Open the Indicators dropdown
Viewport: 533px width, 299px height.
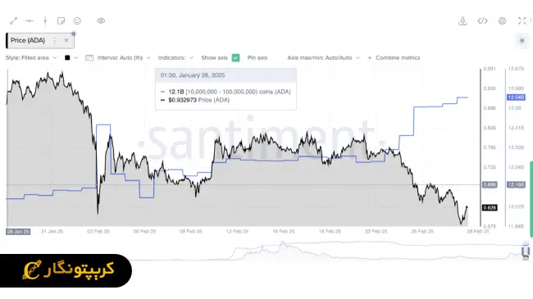175,58
